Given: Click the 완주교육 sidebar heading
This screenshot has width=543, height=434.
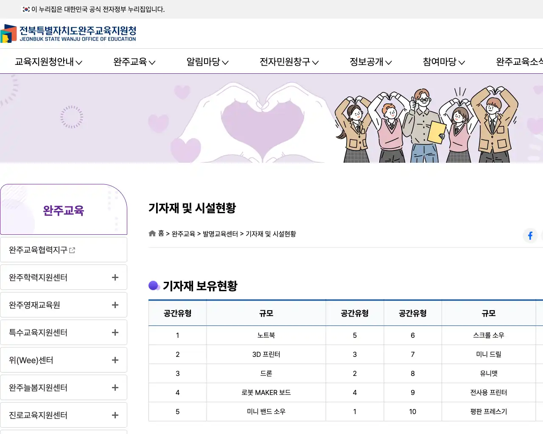Looking at the screenshot, I should pos(64,210).
